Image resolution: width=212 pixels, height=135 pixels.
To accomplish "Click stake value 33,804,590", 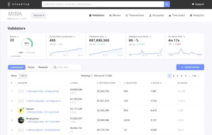I will 76,90.
